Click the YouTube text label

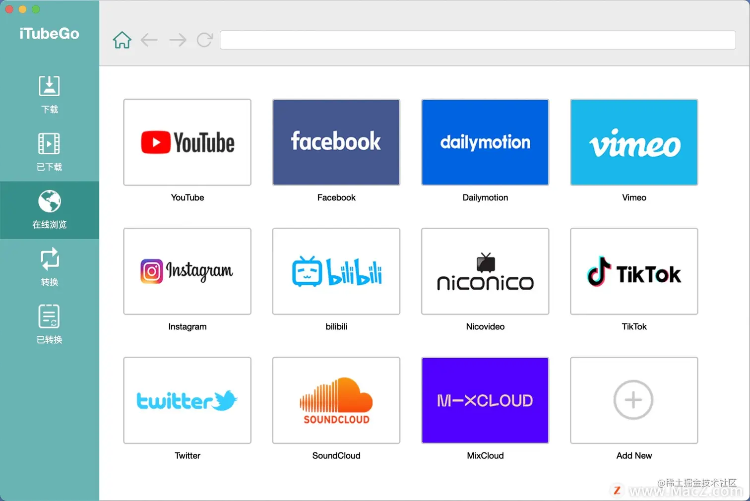coord(187,197)
